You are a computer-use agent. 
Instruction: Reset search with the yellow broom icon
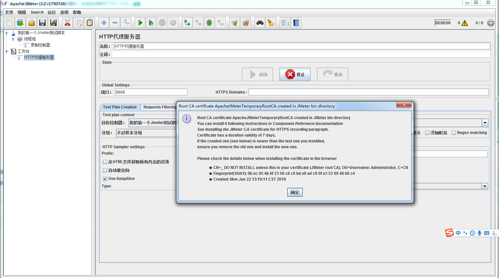pyautogui.click(x=271, y=23)
